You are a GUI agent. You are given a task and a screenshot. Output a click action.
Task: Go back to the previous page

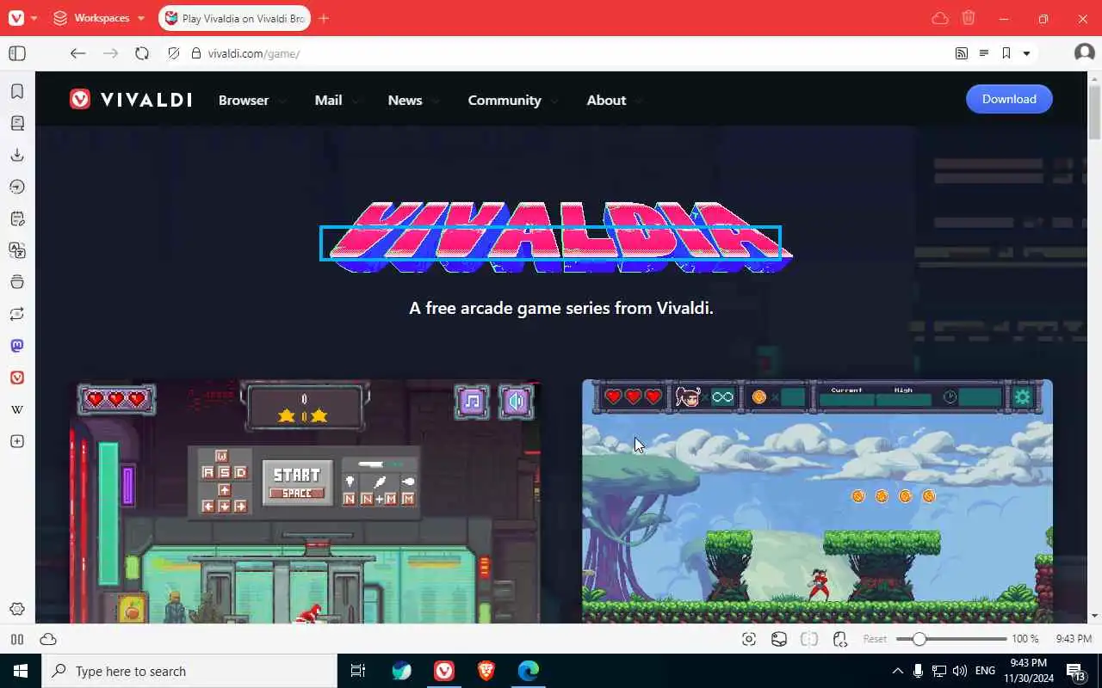(x=77, y=53)
